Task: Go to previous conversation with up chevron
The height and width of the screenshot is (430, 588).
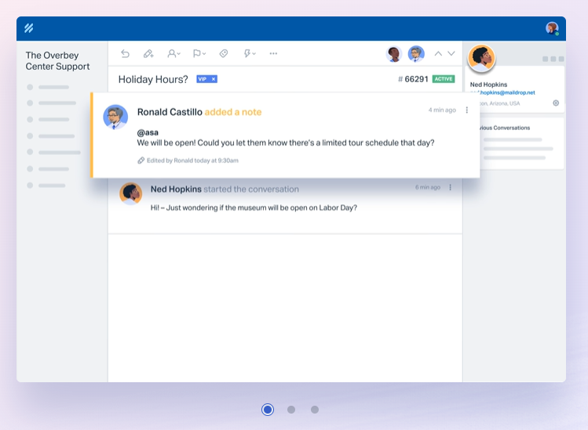Action: (438, 53)
